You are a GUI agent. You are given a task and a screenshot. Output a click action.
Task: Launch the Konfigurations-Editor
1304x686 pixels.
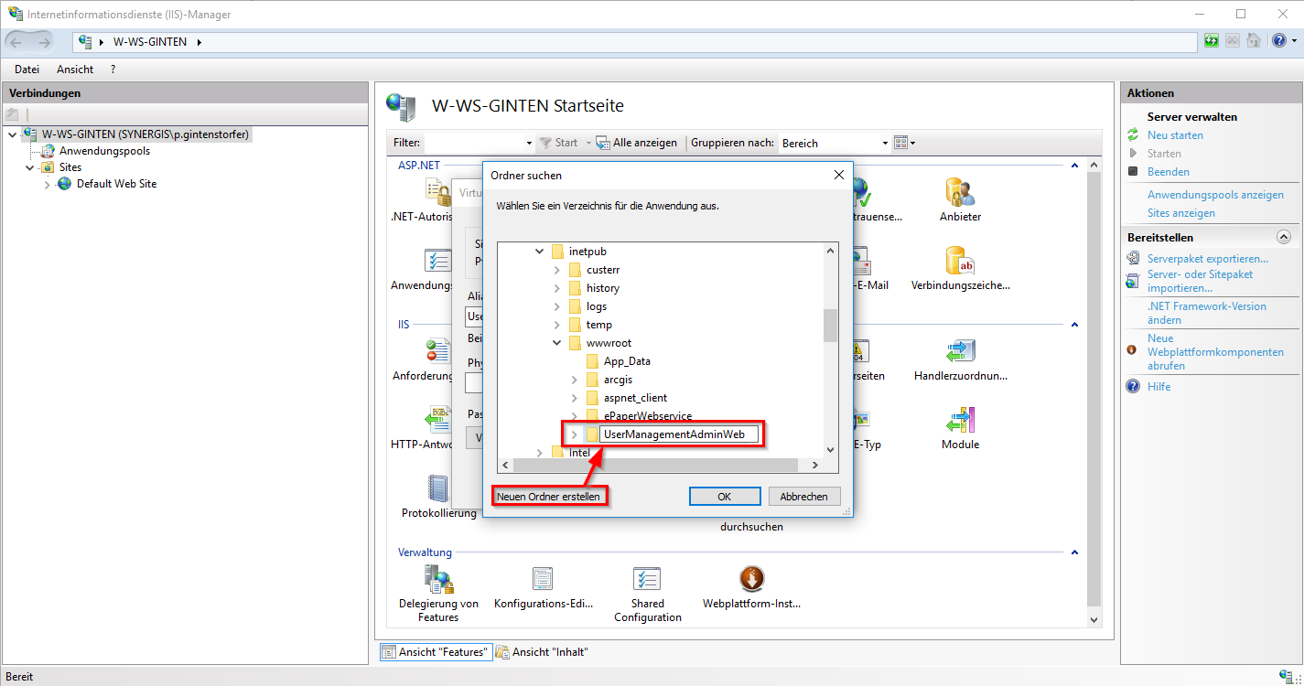543,578
